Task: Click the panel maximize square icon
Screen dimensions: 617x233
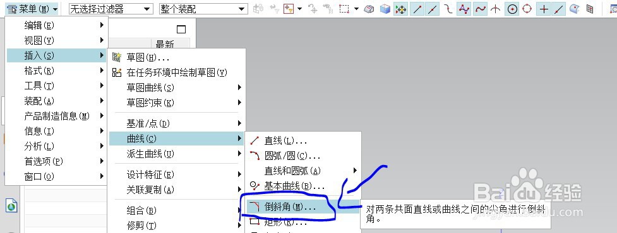Action: coord(181,29)
